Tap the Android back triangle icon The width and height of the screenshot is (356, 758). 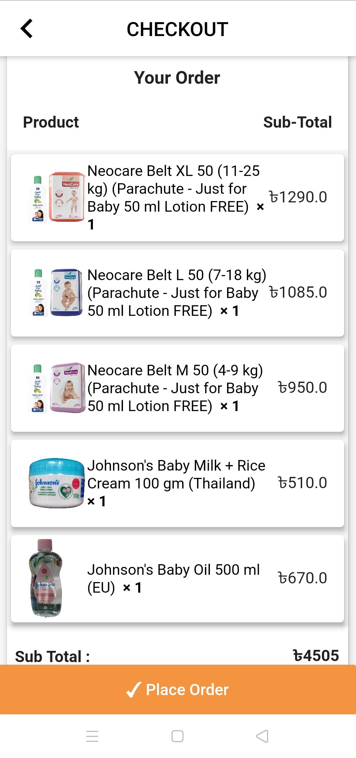262,736
